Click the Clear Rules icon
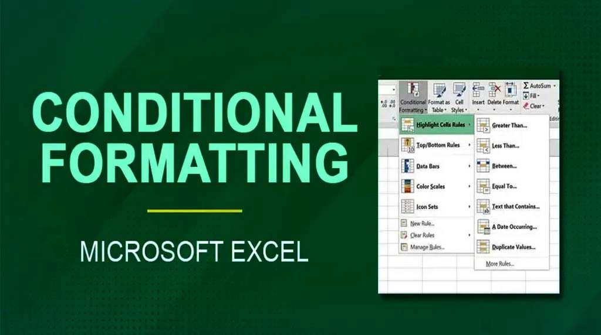The height and width of the screenshot is (335, 601). pyautogui.click(x=404, y=235)
